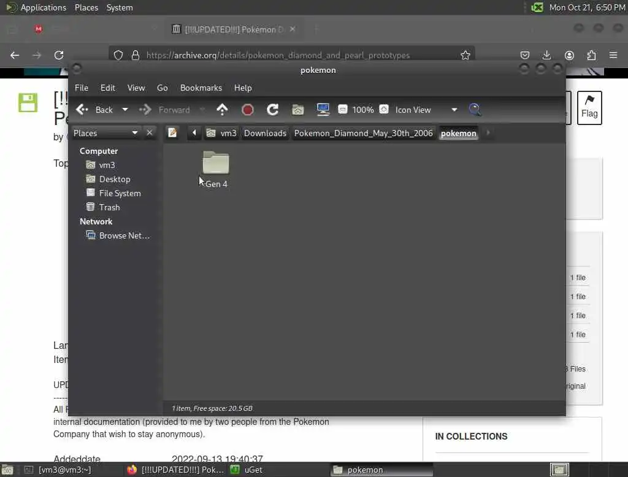Click the path bar left scroll arrow
This screenshot has height=477, width=628.
(194, 132)
